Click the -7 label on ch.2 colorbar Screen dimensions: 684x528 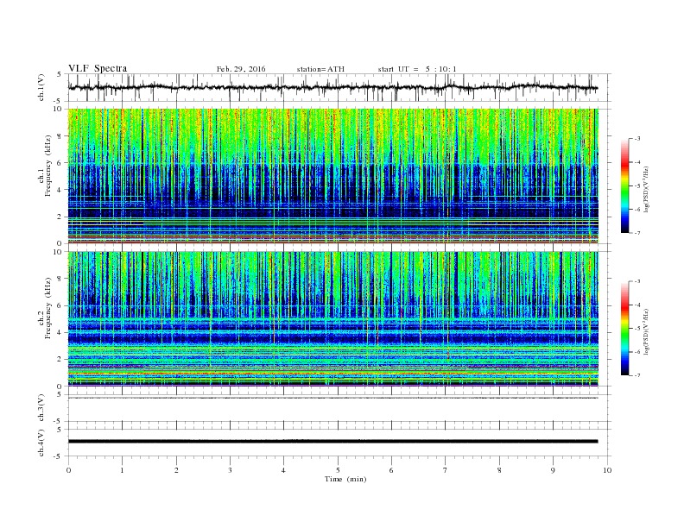tap(636, 375)
